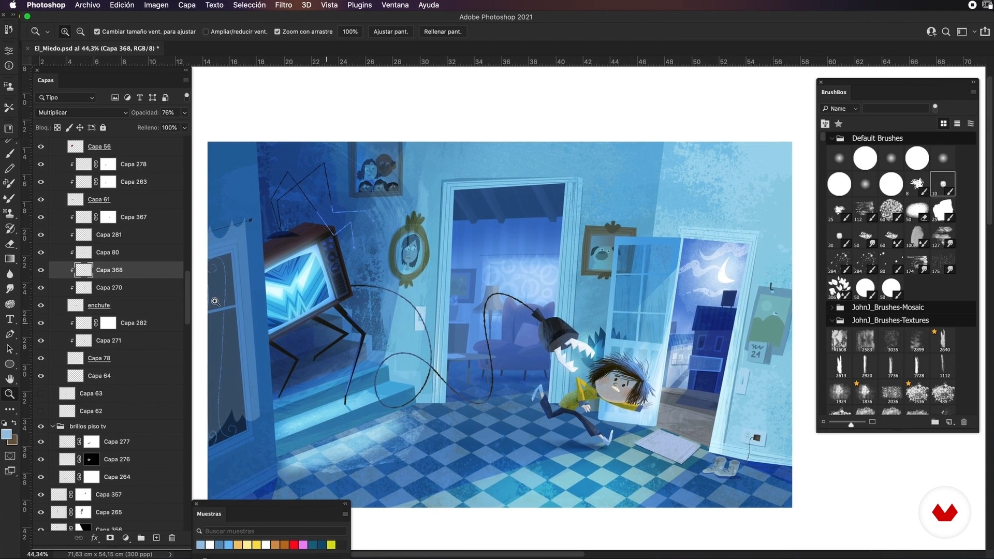Image resolution: width=994 pixels, height=559 pixels.
Task: Open the Tipo layer filter dropdown
Action: coord(66,97)
